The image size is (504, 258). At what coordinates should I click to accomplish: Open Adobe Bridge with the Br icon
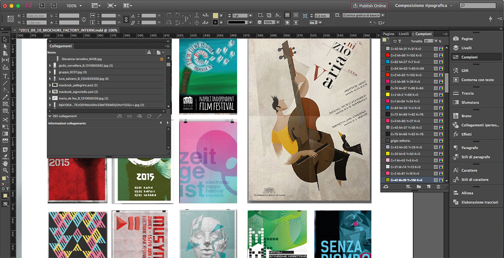[42, 6]
